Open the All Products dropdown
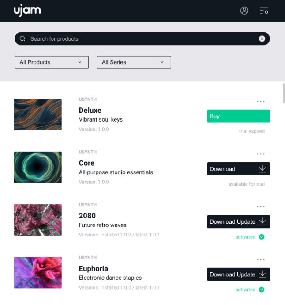The image size is (285, 305). pyautogui.click(x=52, y=62)
